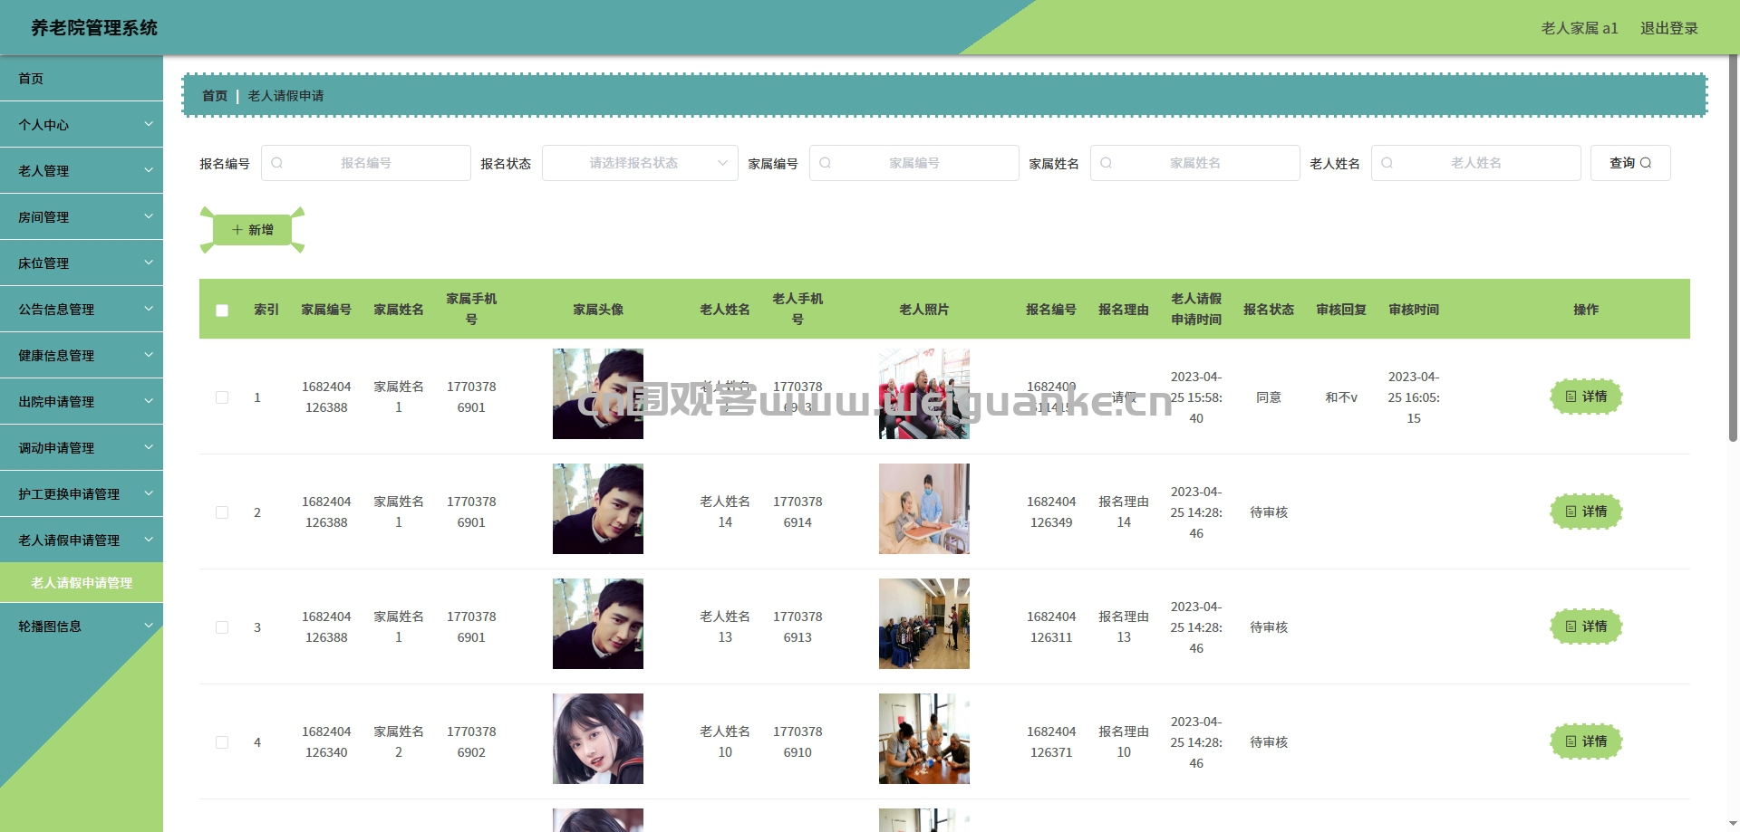Open the 报名状态 dropdown selector
This screenshot has height=832, width=1740.
pyautogui.click(x=640, y=163)
